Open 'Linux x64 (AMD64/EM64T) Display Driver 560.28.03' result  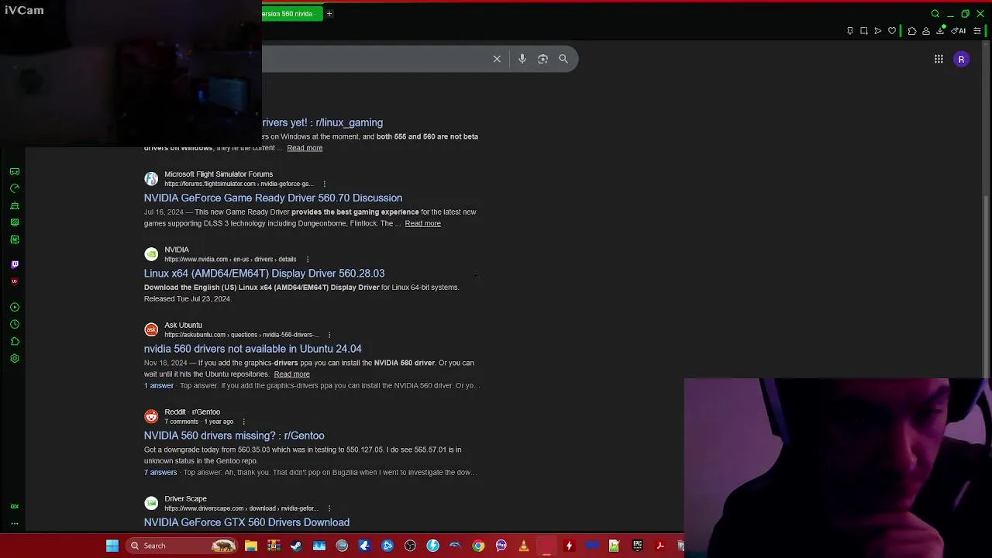point(264,274)
